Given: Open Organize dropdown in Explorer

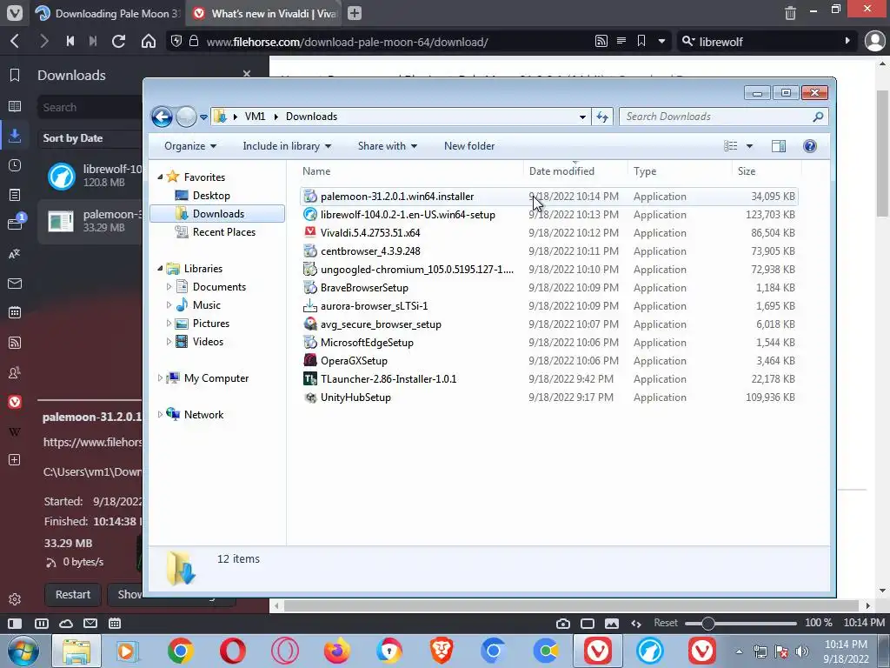Looking at the screenshot, I should tap(190, 146).
